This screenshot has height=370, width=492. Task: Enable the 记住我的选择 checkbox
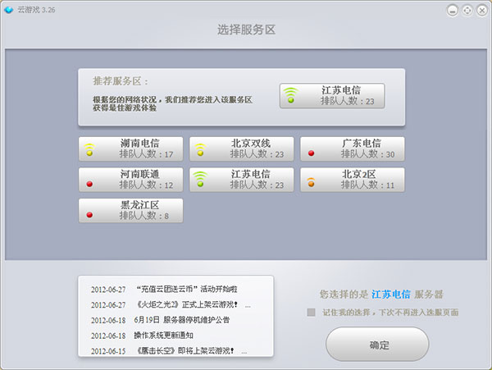pyautogui.click(x=311, y=312)
